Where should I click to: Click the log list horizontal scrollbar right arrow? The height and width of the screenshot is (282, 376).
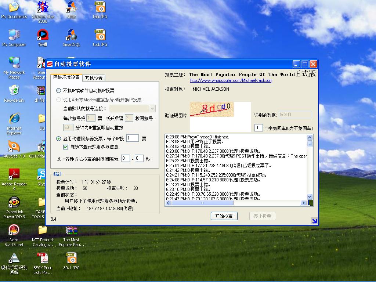303,203
